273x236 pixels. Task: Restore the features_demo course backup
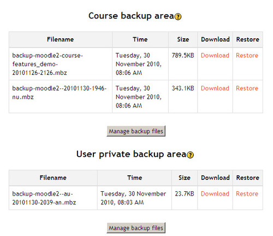[247, 55]
